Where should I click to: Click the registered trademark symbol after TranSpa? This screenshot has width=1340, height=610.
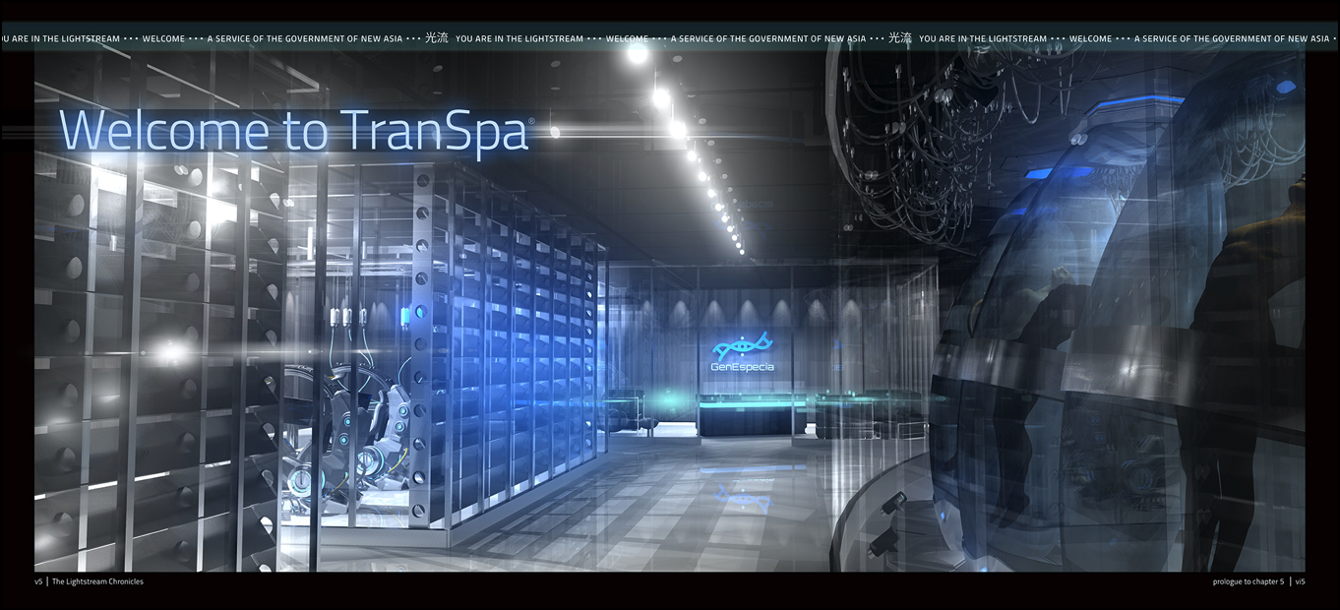[x=532, y=121]
